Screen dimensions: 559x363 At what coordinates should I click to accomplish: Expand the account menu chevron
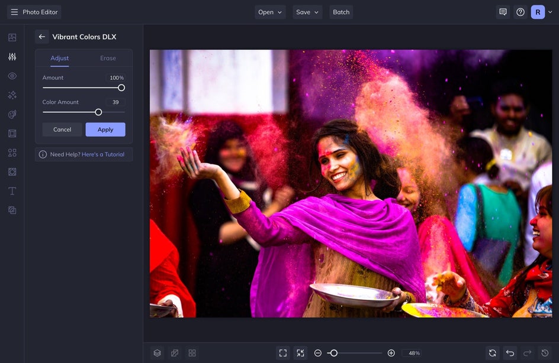550,12
